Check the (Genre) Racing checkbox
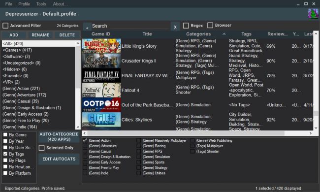 (x=138, y=146)
